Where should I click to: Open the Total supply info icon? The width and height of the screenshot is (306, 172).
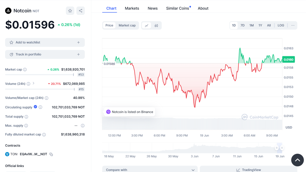click(26, 117)
